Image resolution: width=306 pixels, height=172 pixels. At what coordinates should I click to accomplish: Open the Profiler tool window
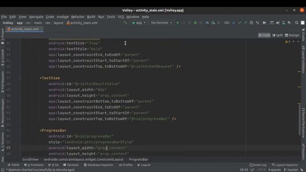tap(126, 165)
